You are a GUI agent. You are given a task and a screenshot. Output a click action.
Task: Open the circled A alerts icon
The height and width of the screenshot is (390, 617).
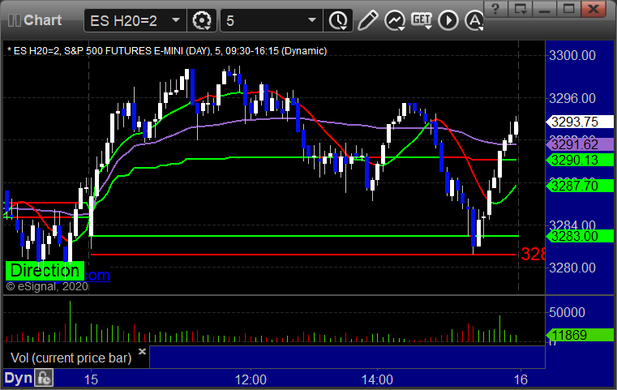[474, 20]
